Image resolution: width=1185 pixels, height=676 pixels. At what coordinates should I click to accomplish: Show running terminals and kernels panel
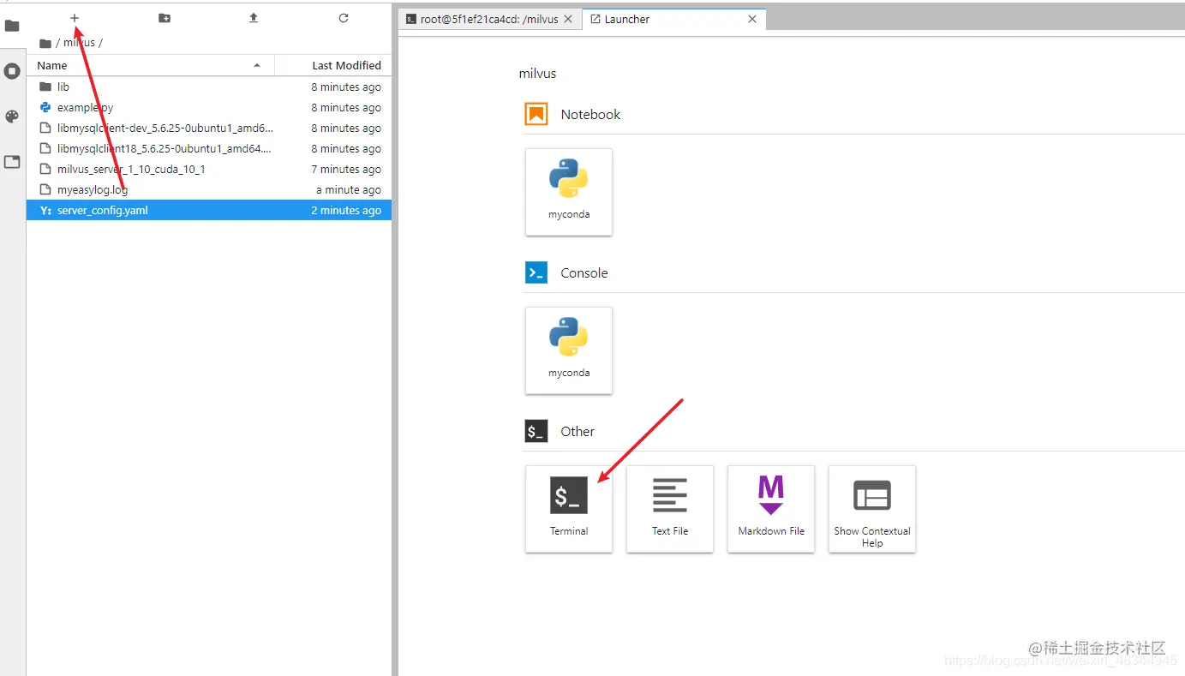pyautogui.click(x=12, y=71)
